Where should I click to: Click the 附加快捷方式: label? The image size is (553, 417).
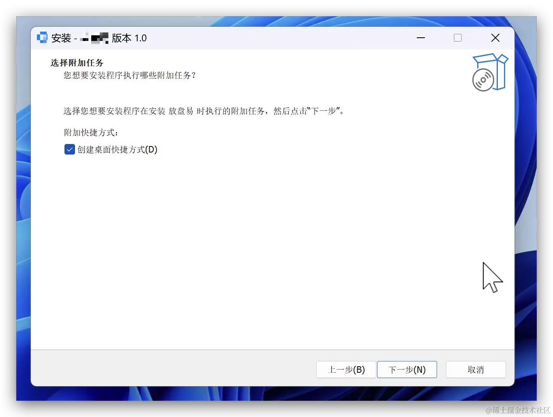coord(91,133)
